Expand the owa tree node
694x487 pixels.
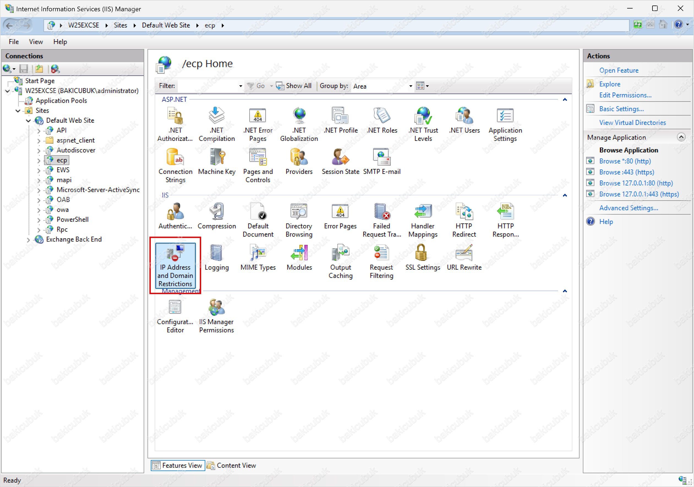pyautogui.click(x=39, y=210)
